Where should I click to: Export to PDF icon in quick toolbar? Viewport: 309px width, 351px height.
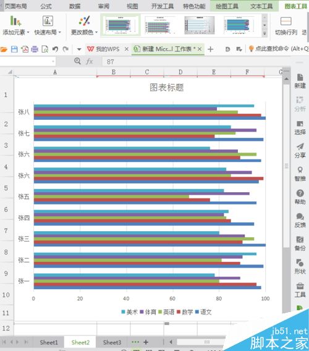point(25,49)
